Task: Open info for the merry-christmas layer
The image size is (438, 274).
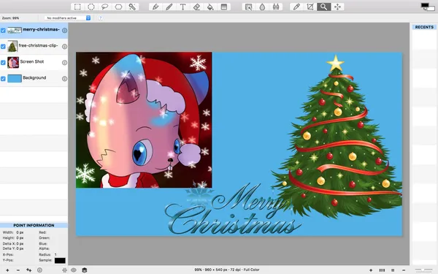Action: (x=64, y=30)
